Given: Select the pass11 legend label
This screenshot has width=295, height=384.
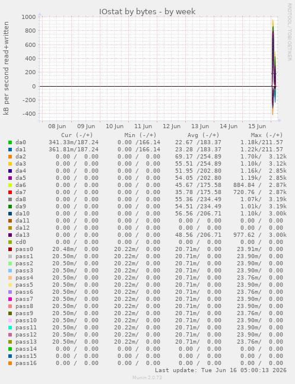Looking at the screenshot, I should point(26,328).
